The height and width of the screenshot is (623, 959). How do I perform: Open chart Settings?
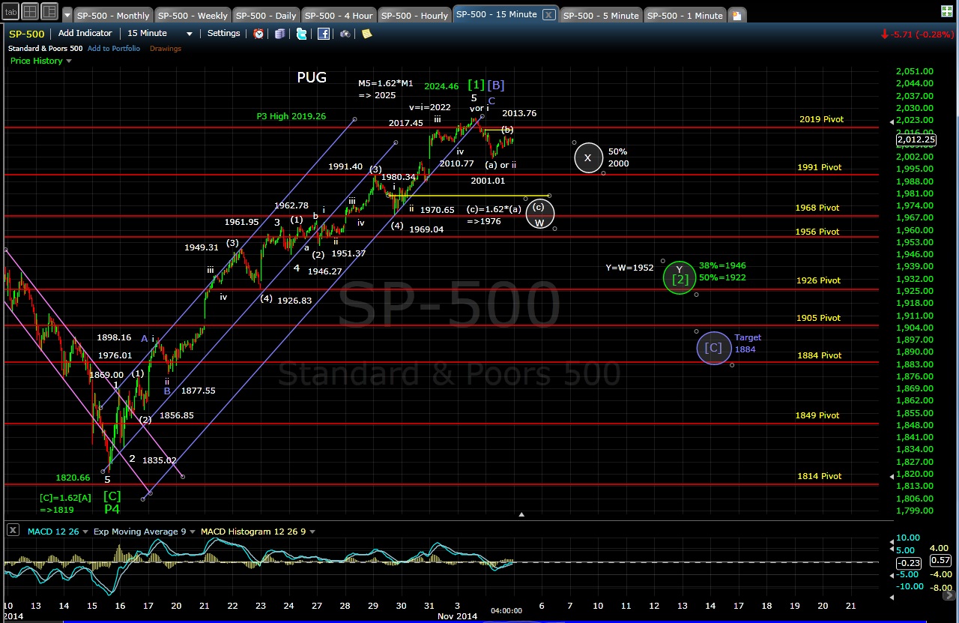coord(223,34)
